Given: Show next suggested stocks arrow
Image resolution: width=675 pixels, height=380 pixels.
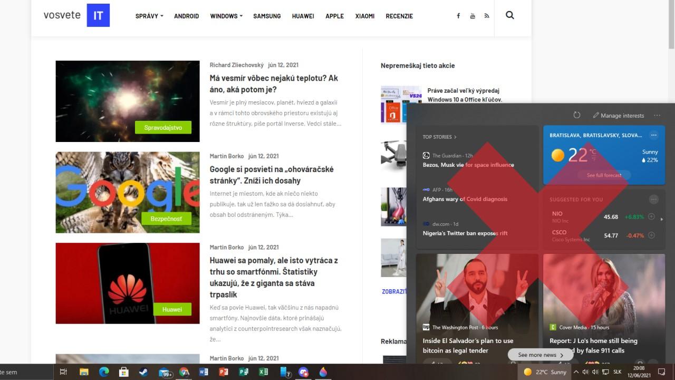Looking at the screenshot, I should [x=662, y=218].
